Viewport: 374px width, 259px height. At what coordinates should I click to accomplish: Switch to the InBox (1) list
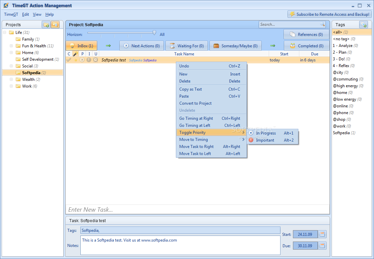pyautogui.click(x=81, y=46)
